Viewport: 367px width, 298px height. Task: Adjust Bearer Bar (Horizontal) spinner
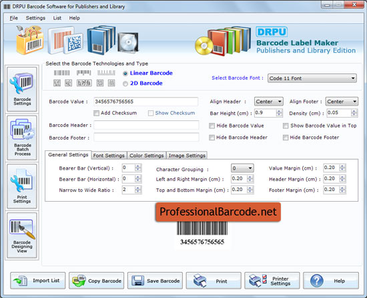coord(138,179)
